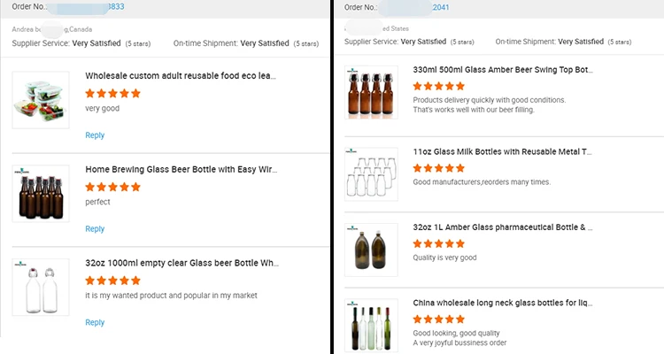664x354 pixels.
Task: Open the glass milk bottles thumbnail
Action: [373, 173]
